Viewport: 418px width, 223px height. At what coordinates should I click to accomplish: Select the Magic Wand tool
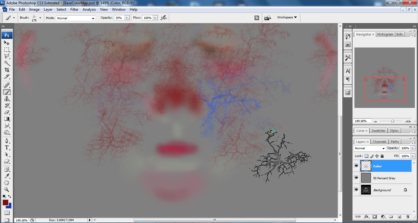tap(7, 63)
